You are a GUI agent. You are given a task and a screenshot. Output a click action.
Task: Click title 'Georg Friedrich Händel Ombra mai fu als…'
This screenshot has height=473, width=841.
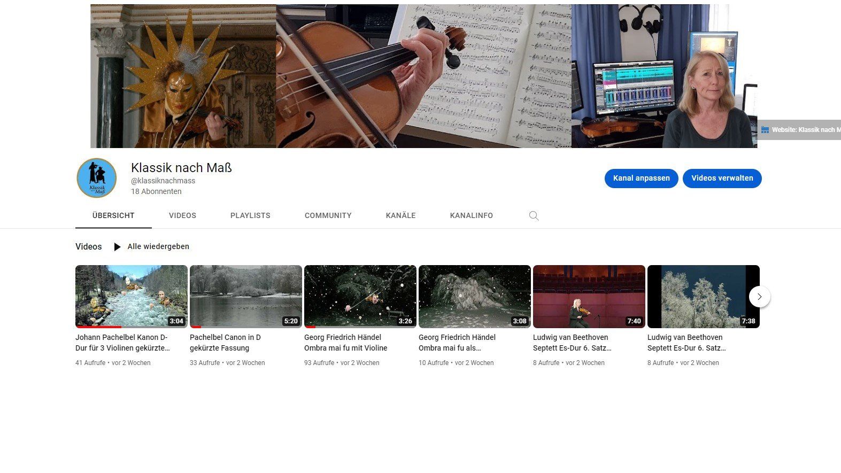(457, 343)
